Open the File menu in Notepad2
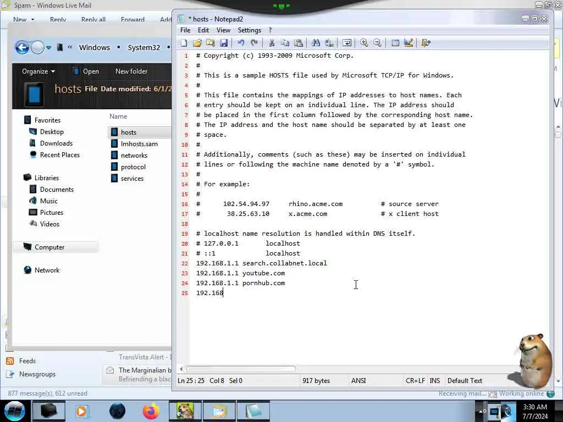This screenshot has height=422, width=563. [185, 30]
